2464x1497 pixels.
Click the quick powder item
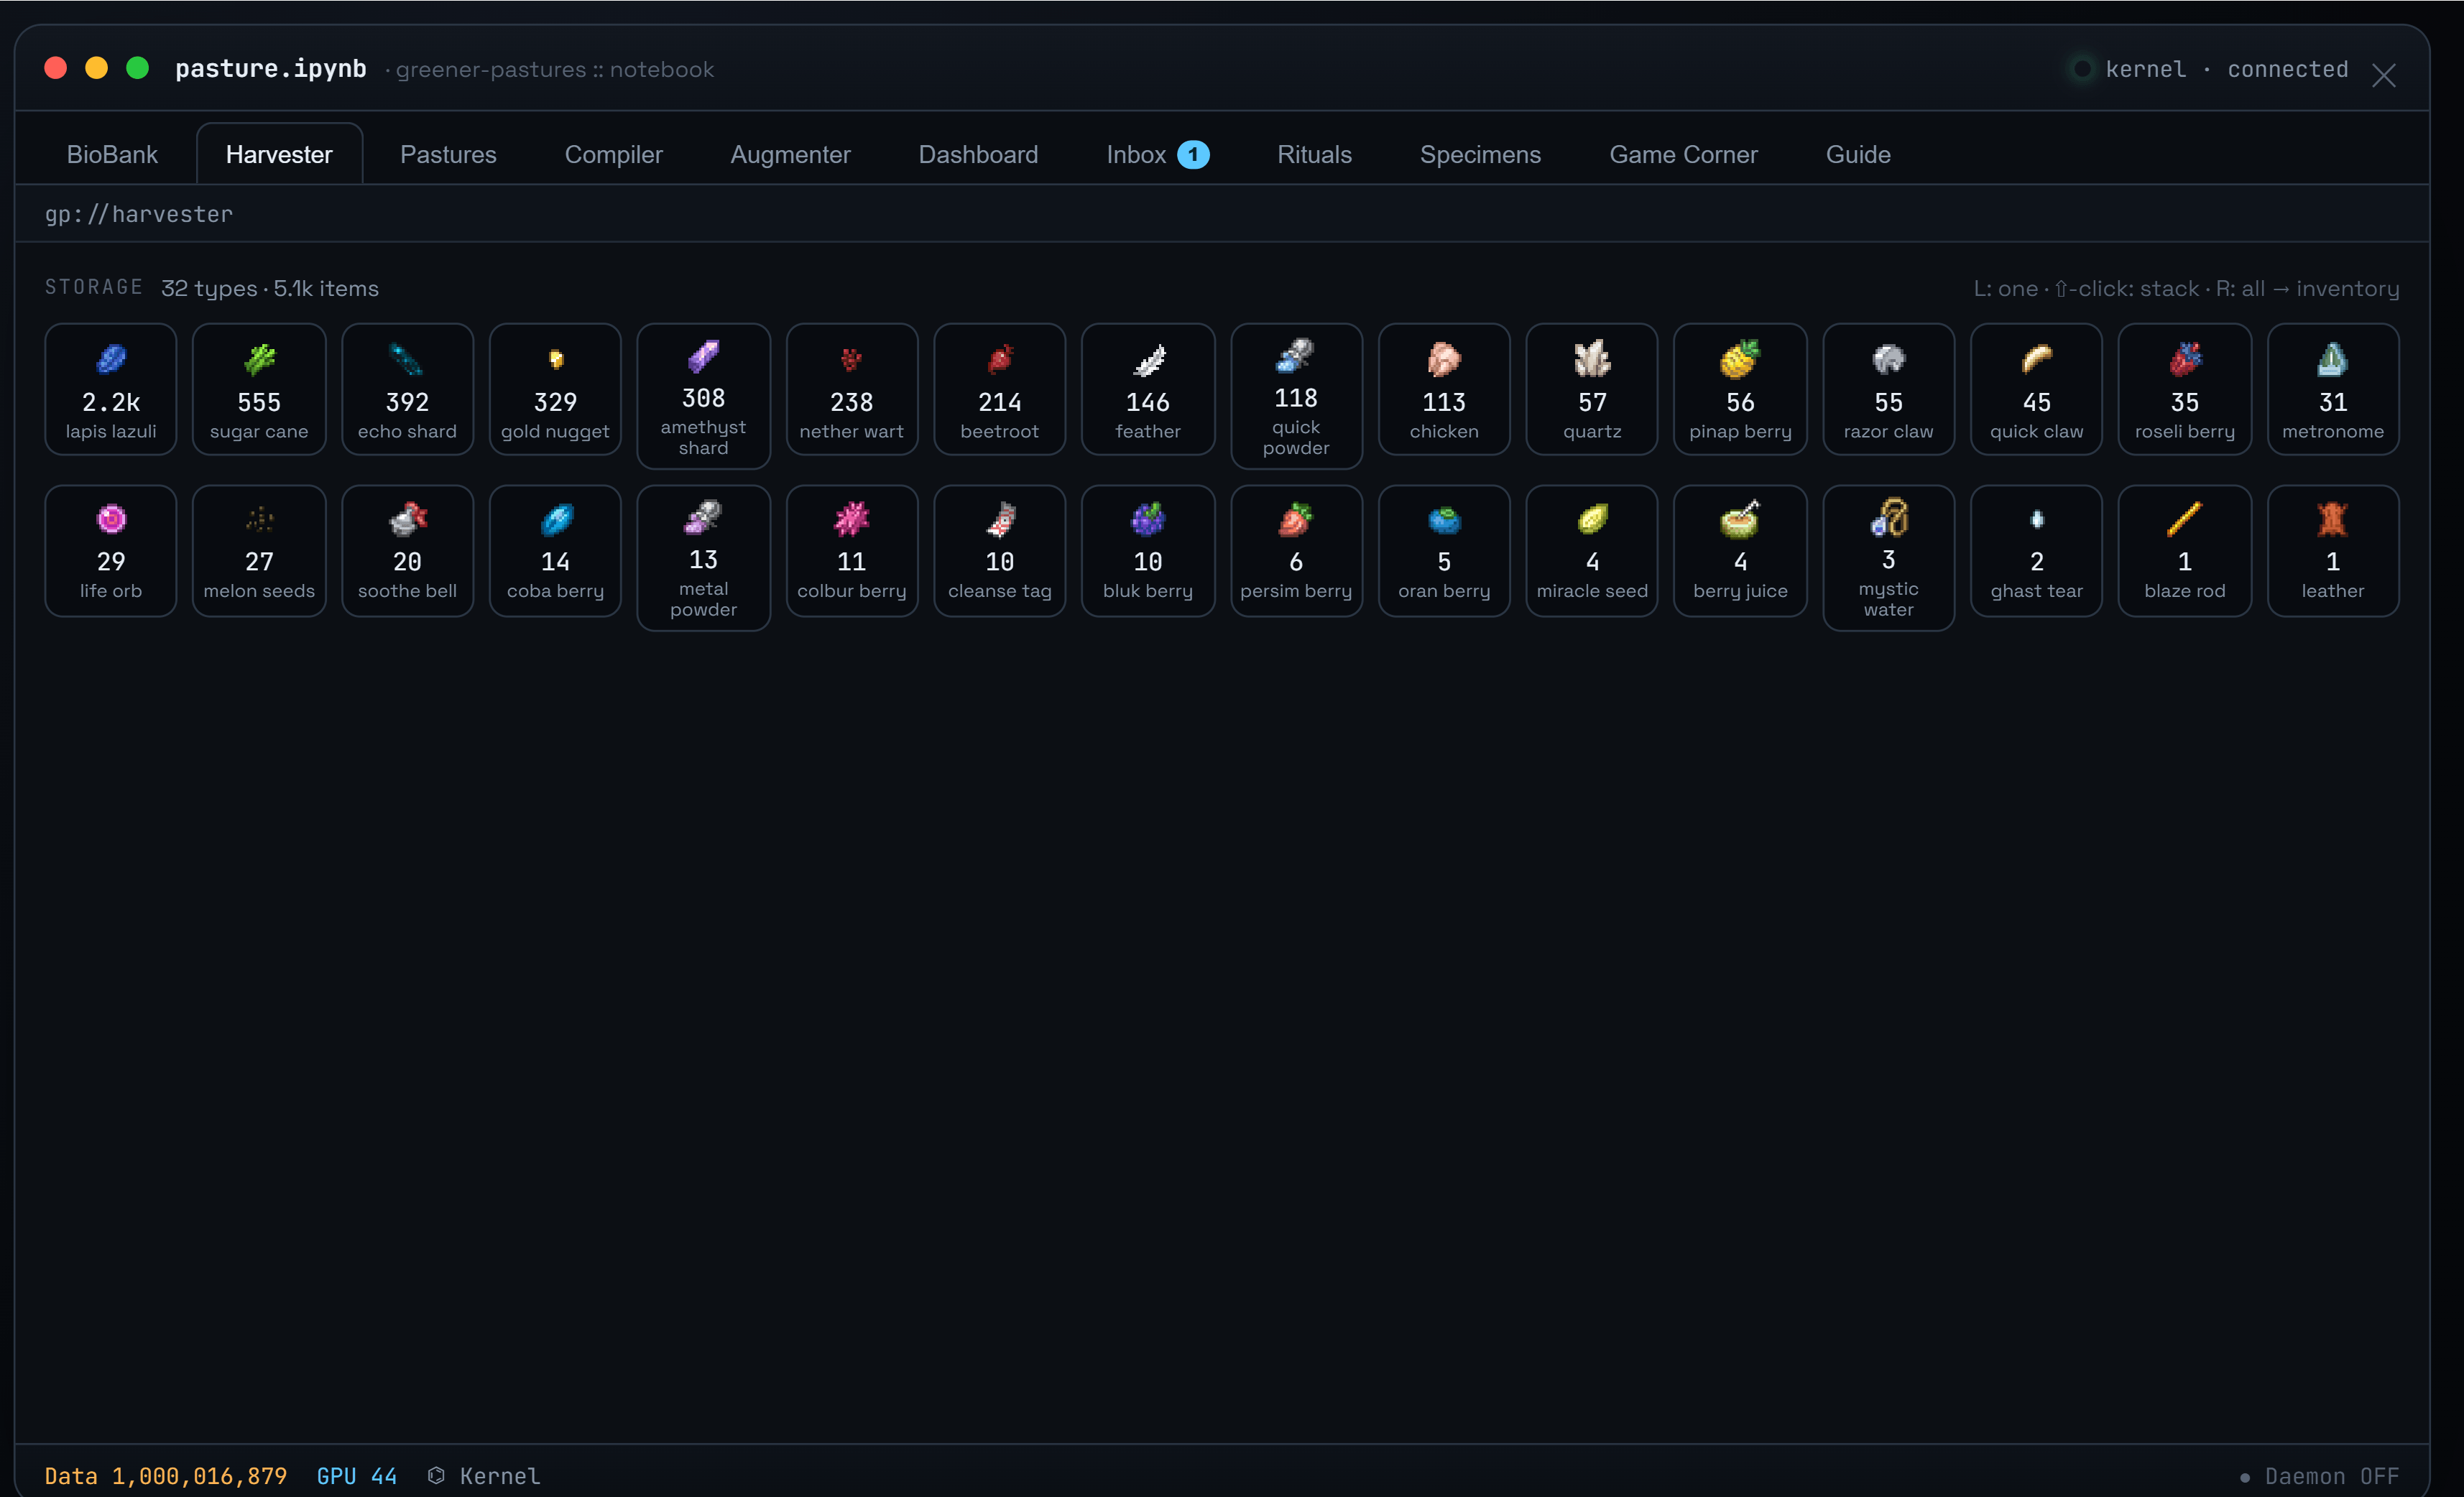pyautogui.click(x=1296, y=396)
